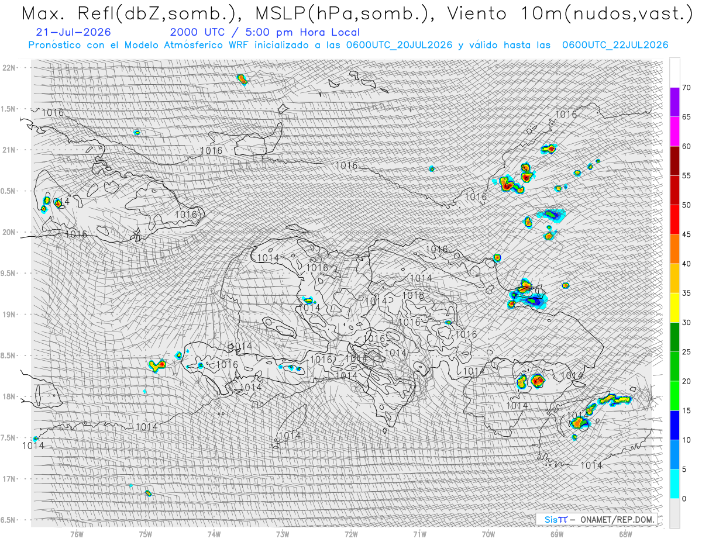Viewport: 702px width, 542px height.
Task: Click the purple 65-70 dBZ colorbar segment
Action: 675,102
